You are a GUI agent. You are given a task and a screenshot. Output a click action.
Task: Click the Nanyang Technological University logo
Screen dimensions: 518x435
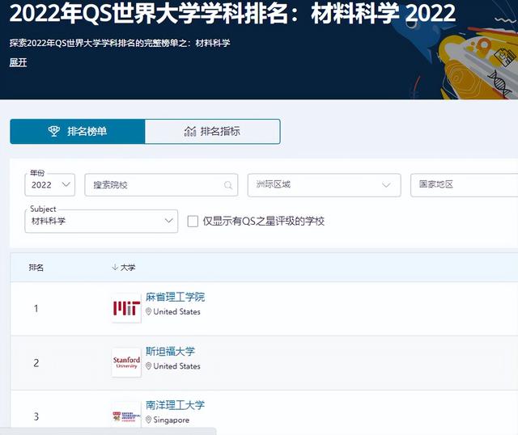[126, 416]
